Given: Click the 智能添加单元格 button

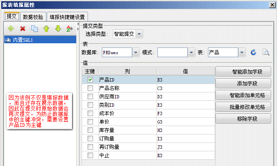Looking at the screenshot, I should [243, 95].
